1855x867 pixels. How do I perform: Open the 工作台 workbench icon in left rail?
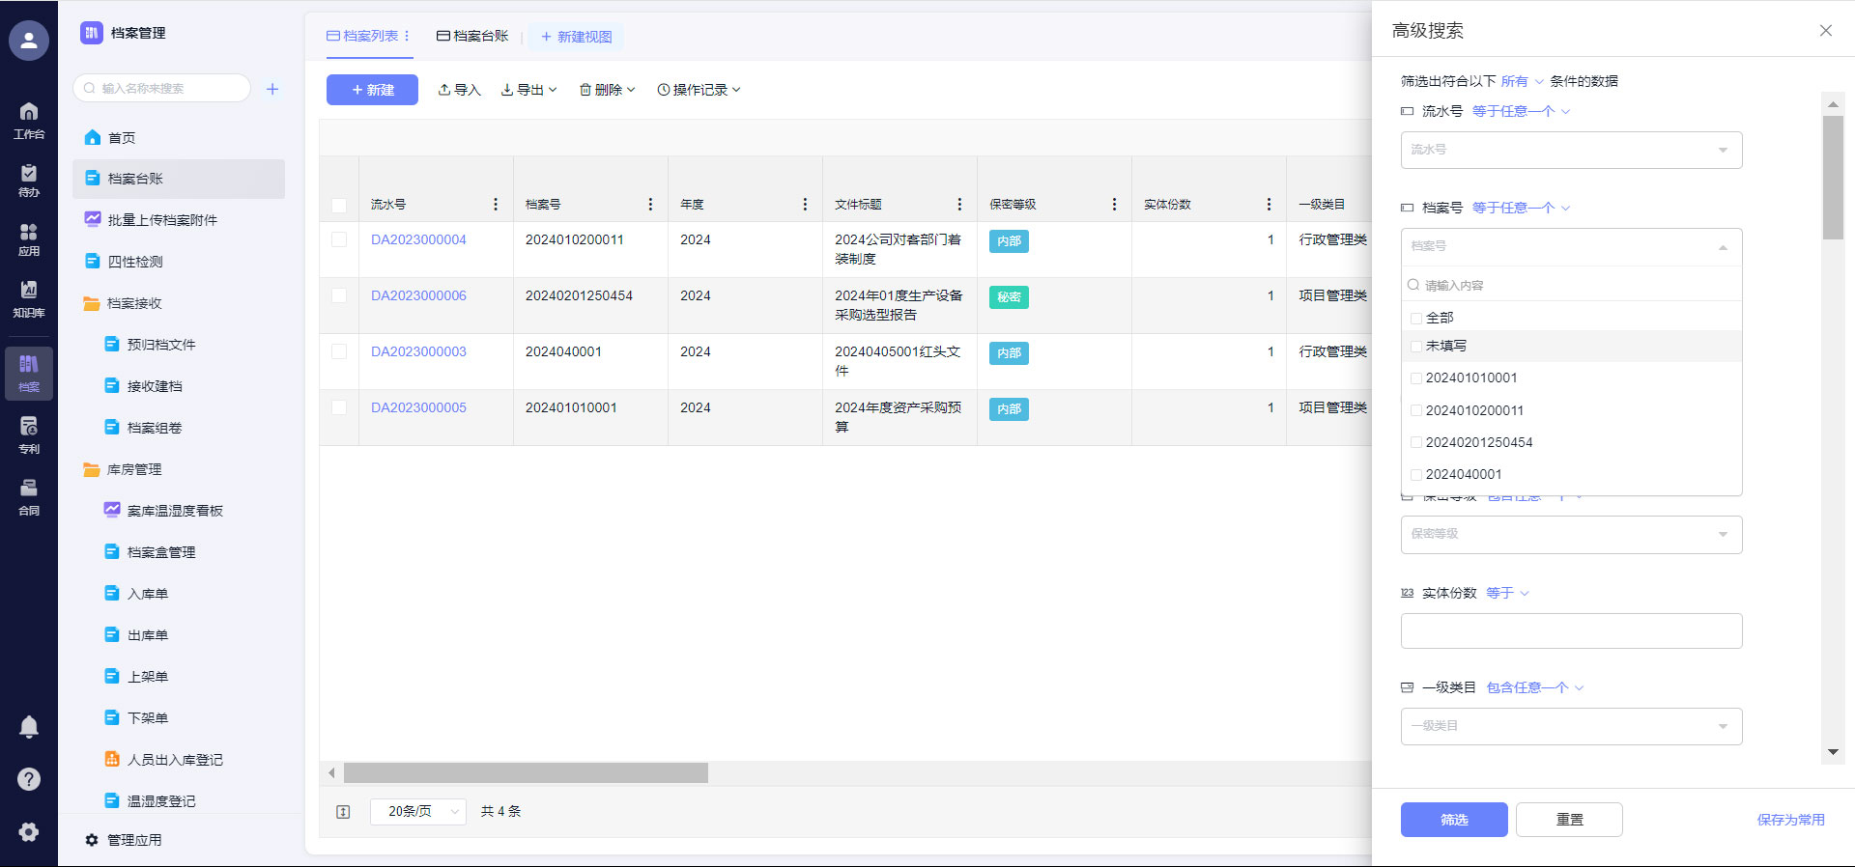29,120
